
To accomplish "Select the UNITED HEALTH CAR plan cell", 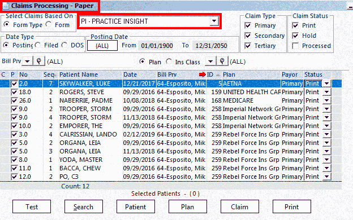I will pyautogui.click(x=252, y=92).
